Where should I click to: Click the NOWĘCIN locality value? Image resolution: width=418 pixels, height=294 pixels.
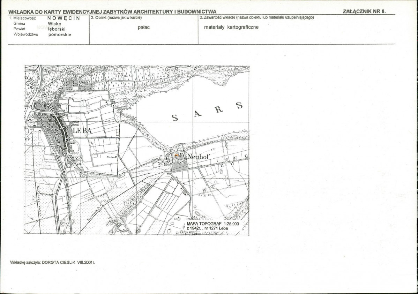[64, 18]
